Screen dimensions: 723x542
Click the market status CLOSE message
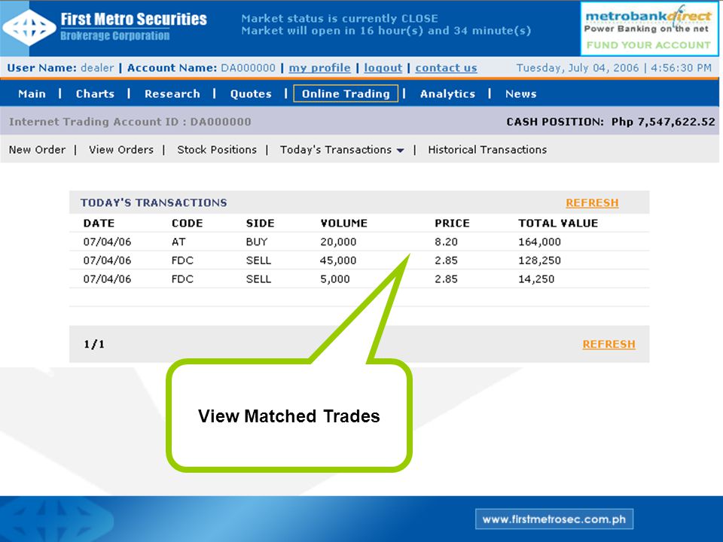click(340, 18)
